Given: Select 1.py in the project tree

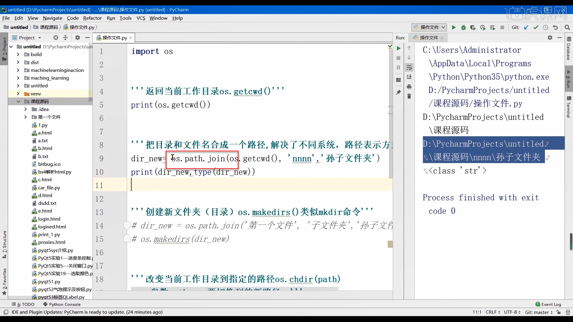Looking at the screenshot, I should (43, 125).
